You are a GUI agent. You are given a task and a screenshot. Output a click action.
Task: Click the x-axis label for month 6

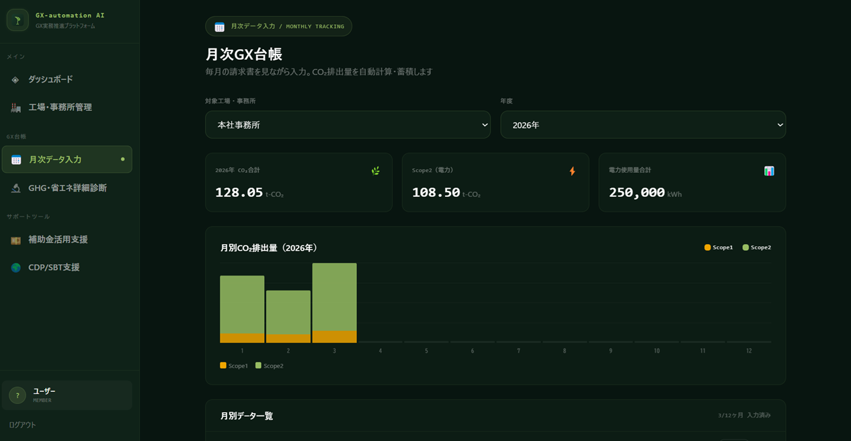473,351
